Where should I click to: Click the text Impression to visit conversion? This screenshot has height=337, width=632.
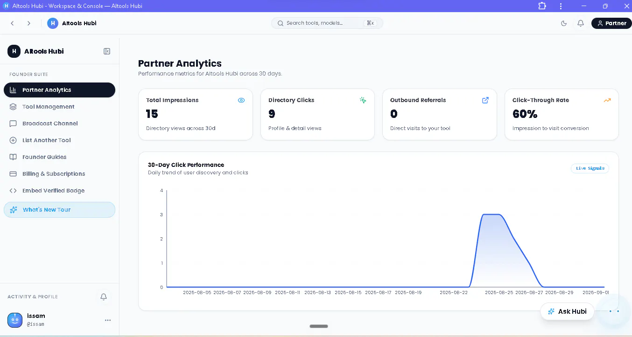(551, 128)
